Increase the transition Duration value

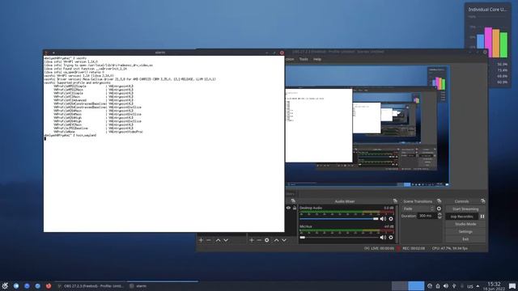(439, 214)
